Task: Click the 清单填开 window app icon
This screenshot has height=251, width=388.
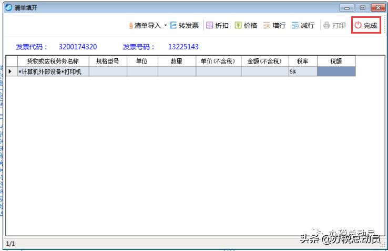Action: (x=8, y=8)
